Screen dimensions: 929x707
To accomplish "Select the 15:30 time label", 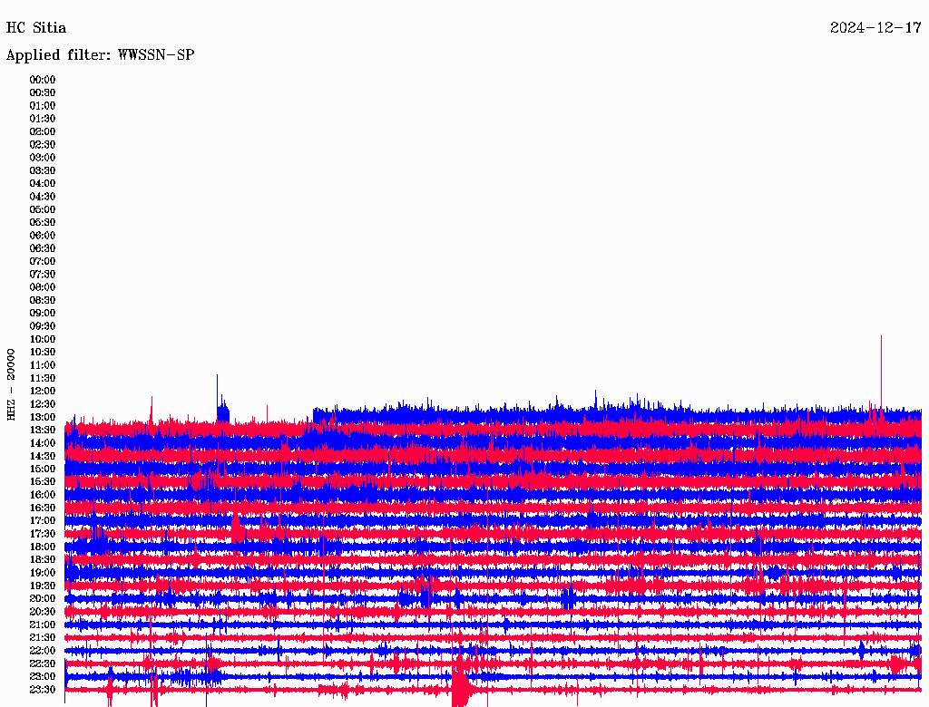I will [x=43, y=482].
